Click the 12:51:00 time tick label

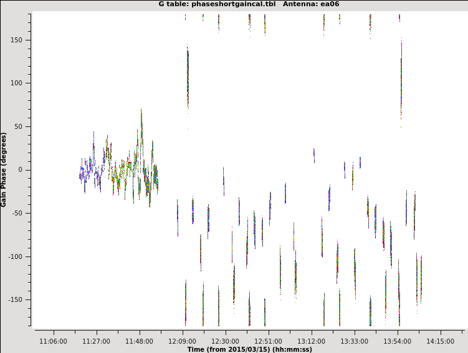[x=268, y=341]
